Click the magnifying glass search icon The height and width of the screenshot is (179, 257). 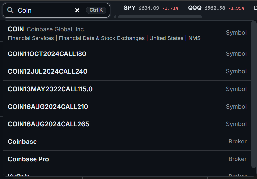click(10, 10)
